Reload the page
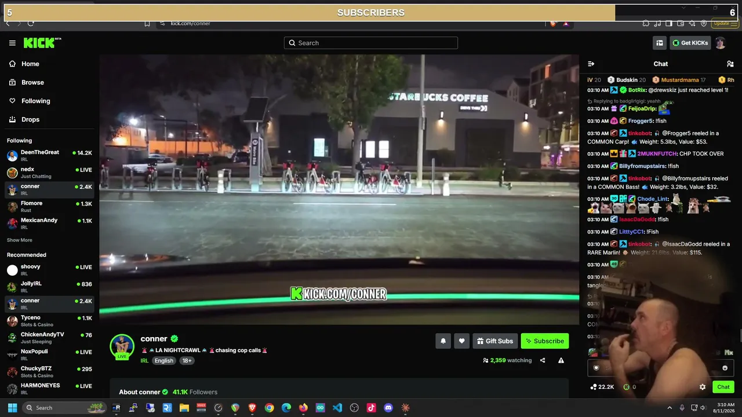Screen dimensions: 742x417 [31, 23]
